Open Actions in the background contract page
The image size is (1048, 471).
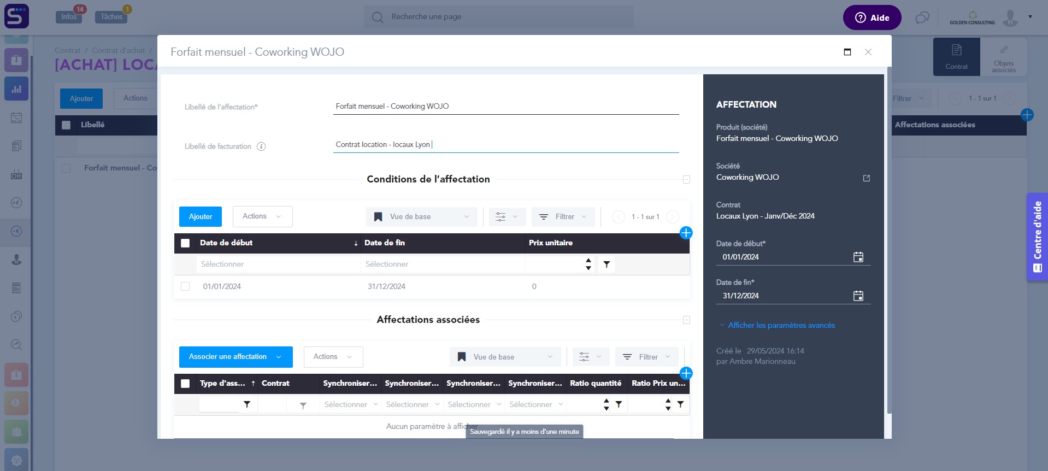pos(136,98)
